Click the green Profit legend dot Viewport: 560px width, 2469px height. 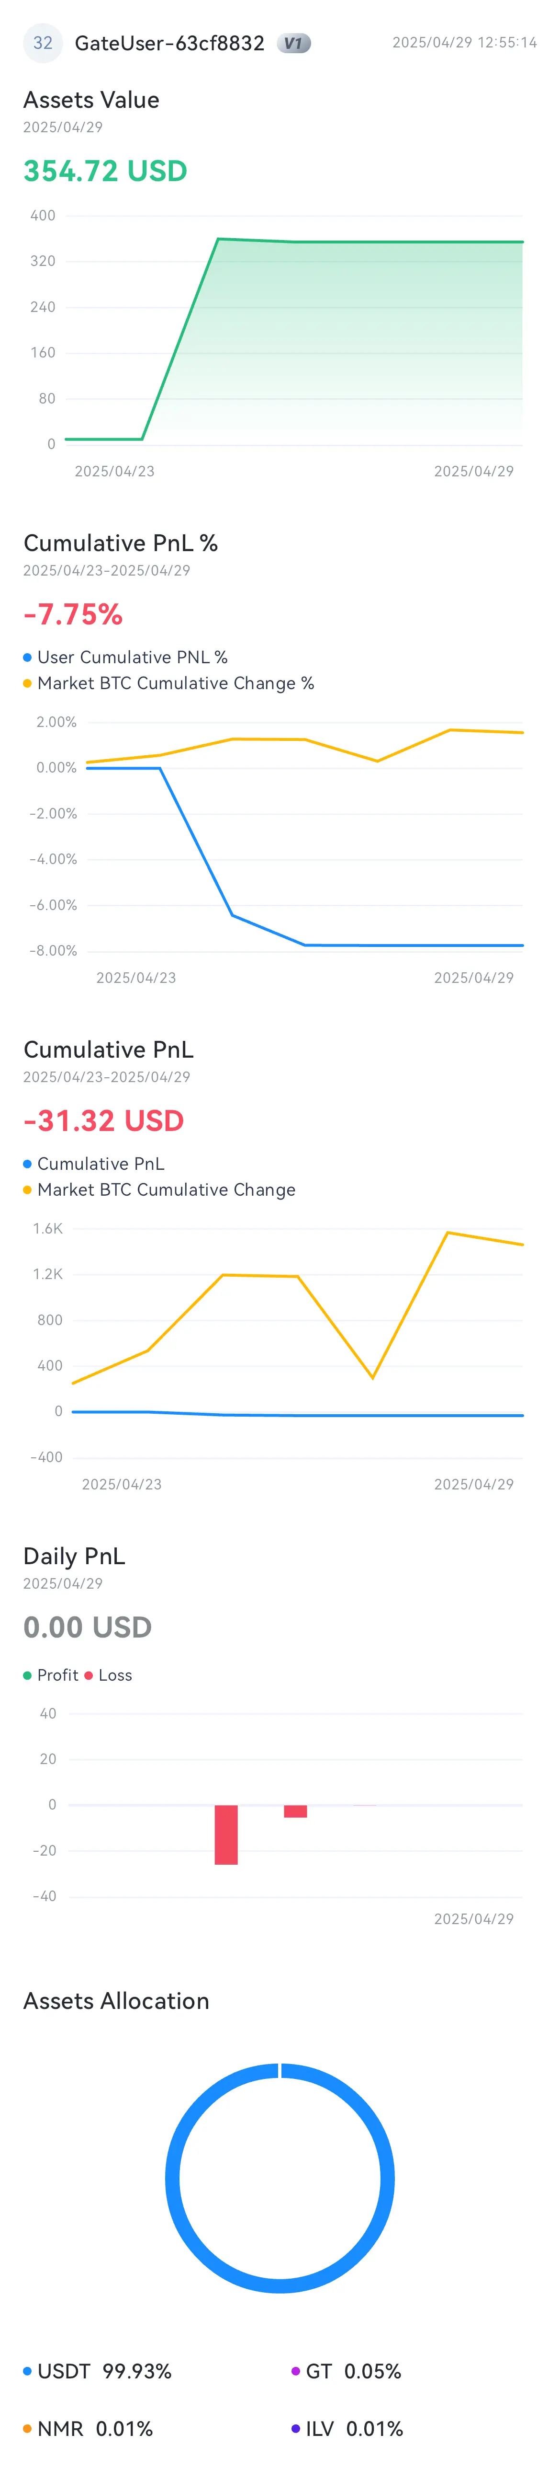28,1675
